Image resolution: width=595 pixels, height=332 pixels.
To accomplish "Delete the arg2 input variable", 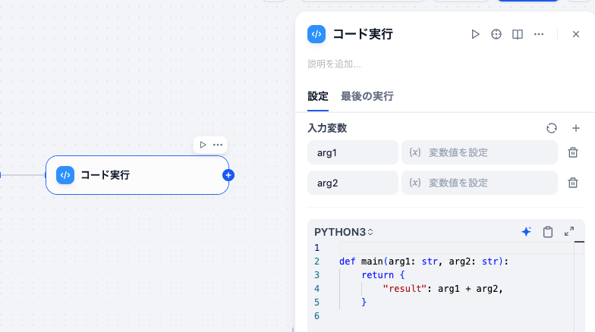I will click(x=573, y=183).
